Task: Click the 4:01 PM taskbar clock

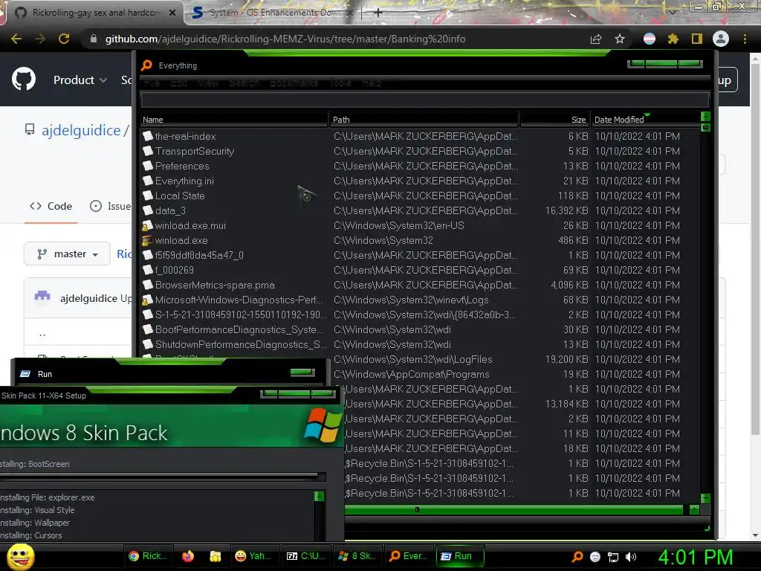Action: pyautogui.click(x=696, y=557)
